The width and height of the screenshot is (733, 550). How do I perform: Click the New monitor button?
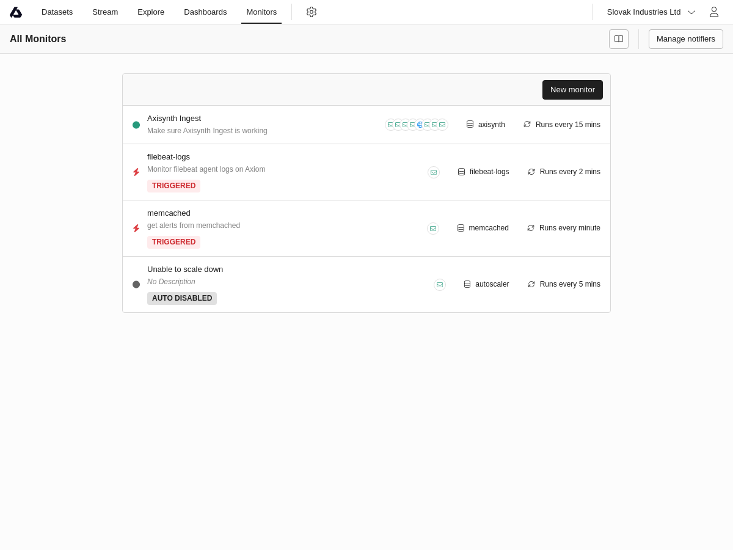click(572, 90)
